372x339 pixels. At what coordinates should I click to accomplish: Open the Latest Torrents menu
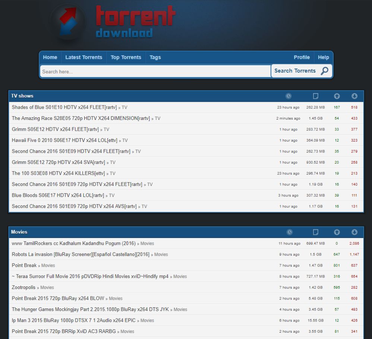click(84, 57)
